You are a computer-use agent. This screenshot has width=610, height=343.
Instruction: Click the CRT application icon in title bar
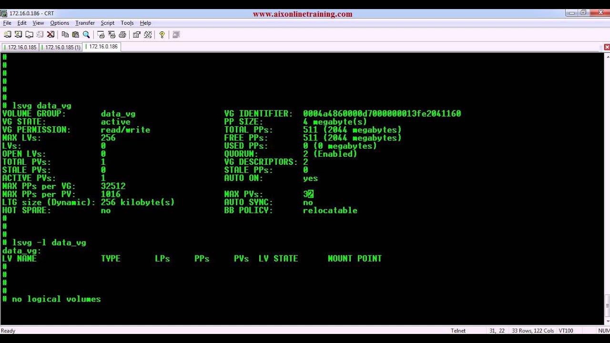coord(4,13)
